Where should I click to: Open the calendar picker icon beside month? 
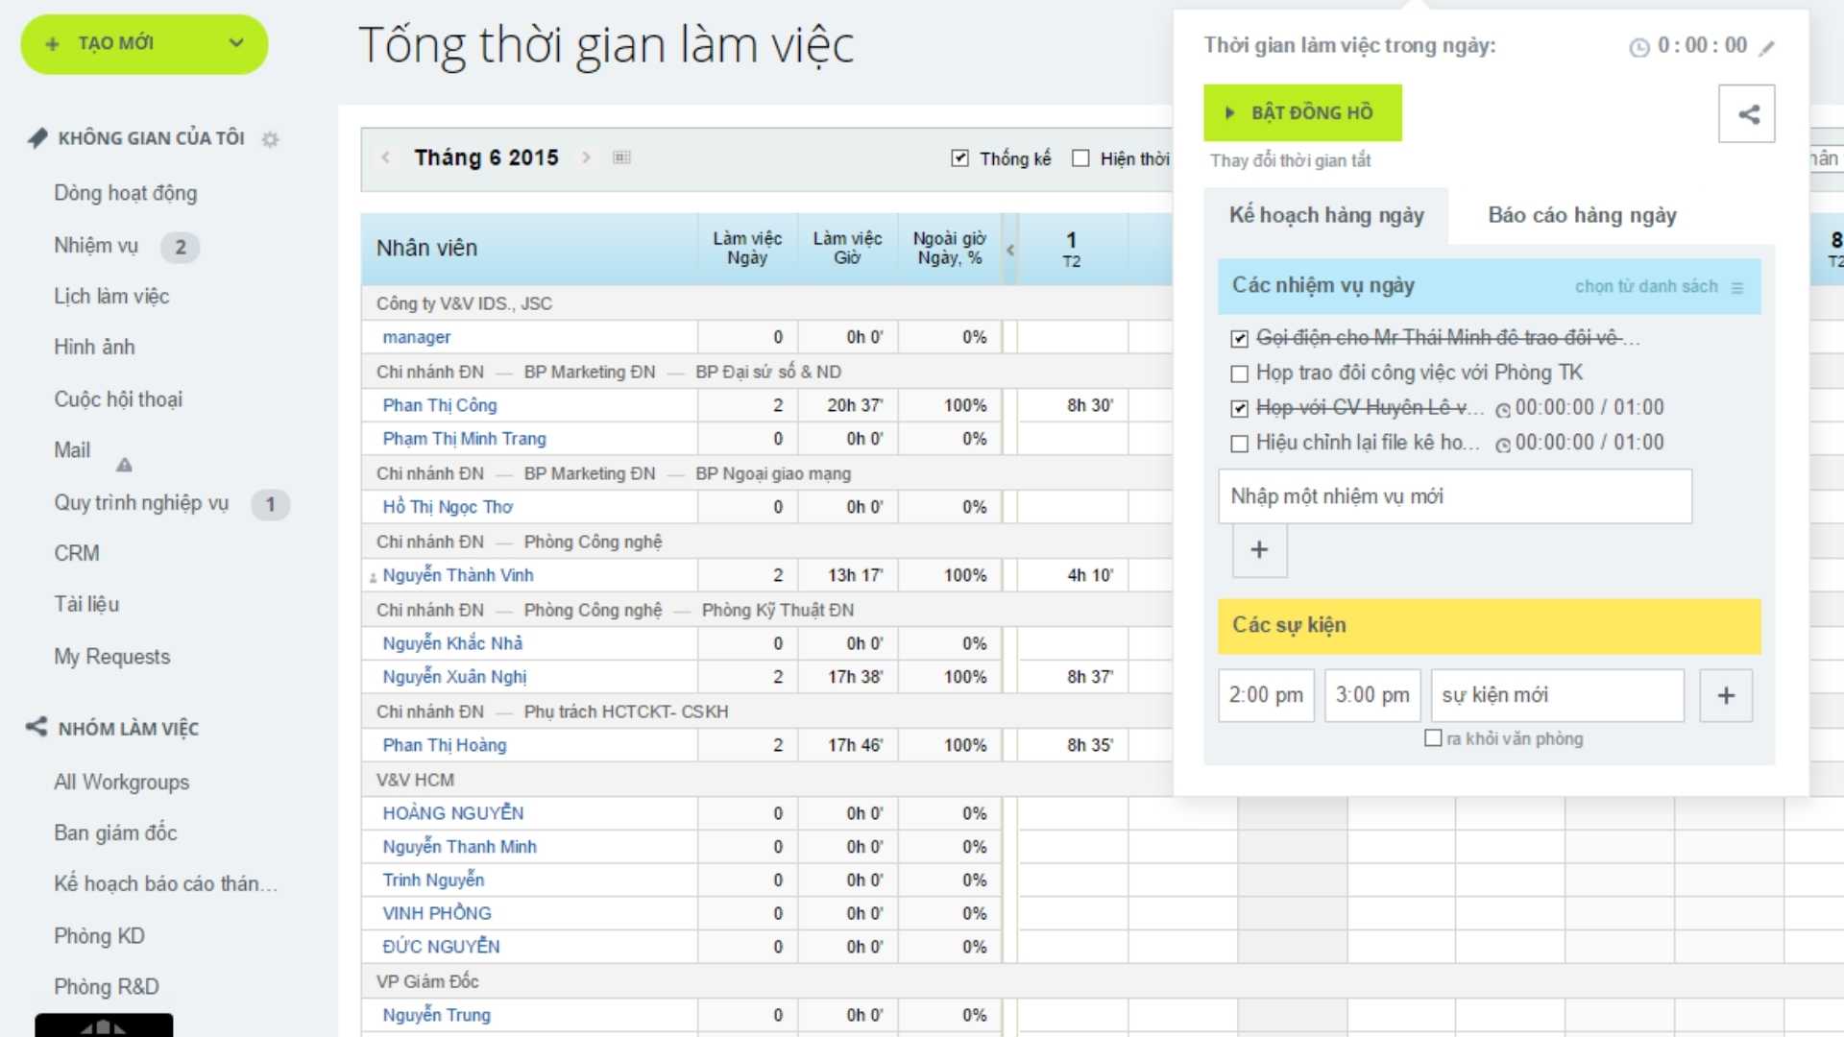621,157
